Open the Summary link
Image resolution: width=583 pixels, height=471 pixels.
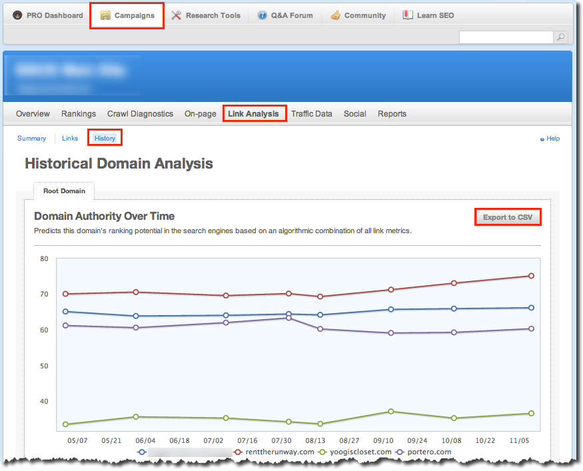(x=32, y=139)
